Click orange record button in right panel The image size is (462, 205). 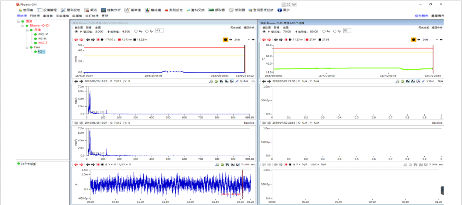click(414, 40)
